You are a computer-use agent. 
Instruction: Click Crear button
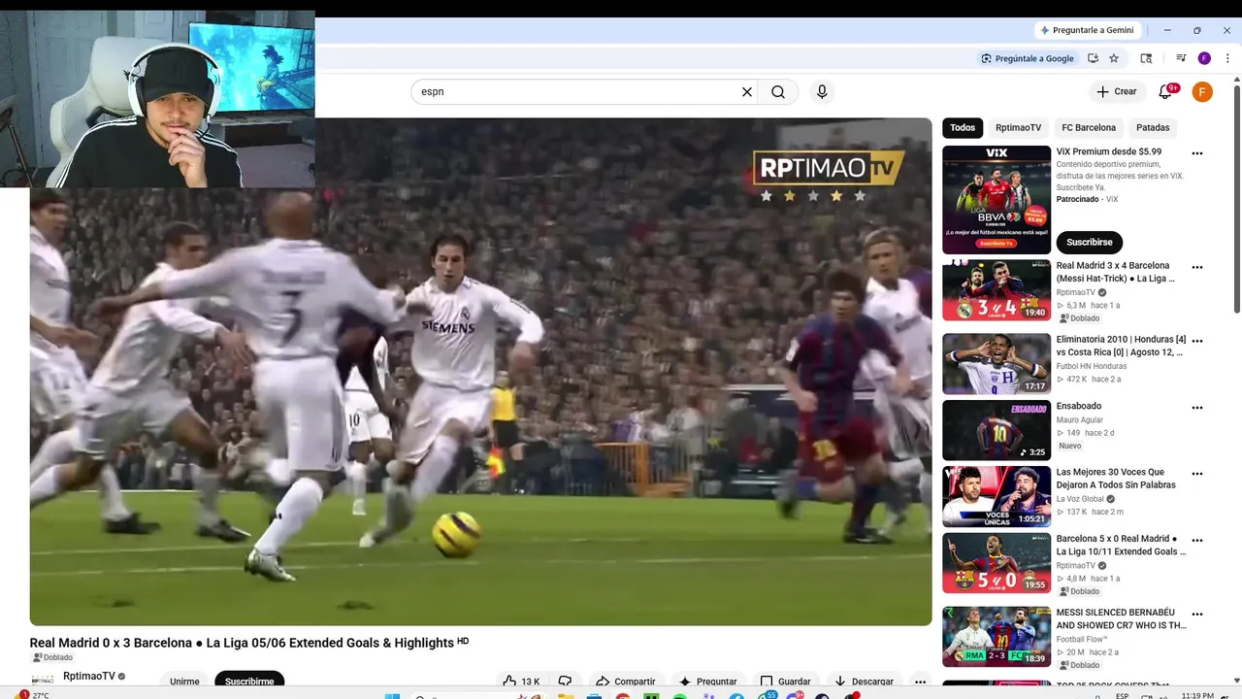(x=1116, y=91)
